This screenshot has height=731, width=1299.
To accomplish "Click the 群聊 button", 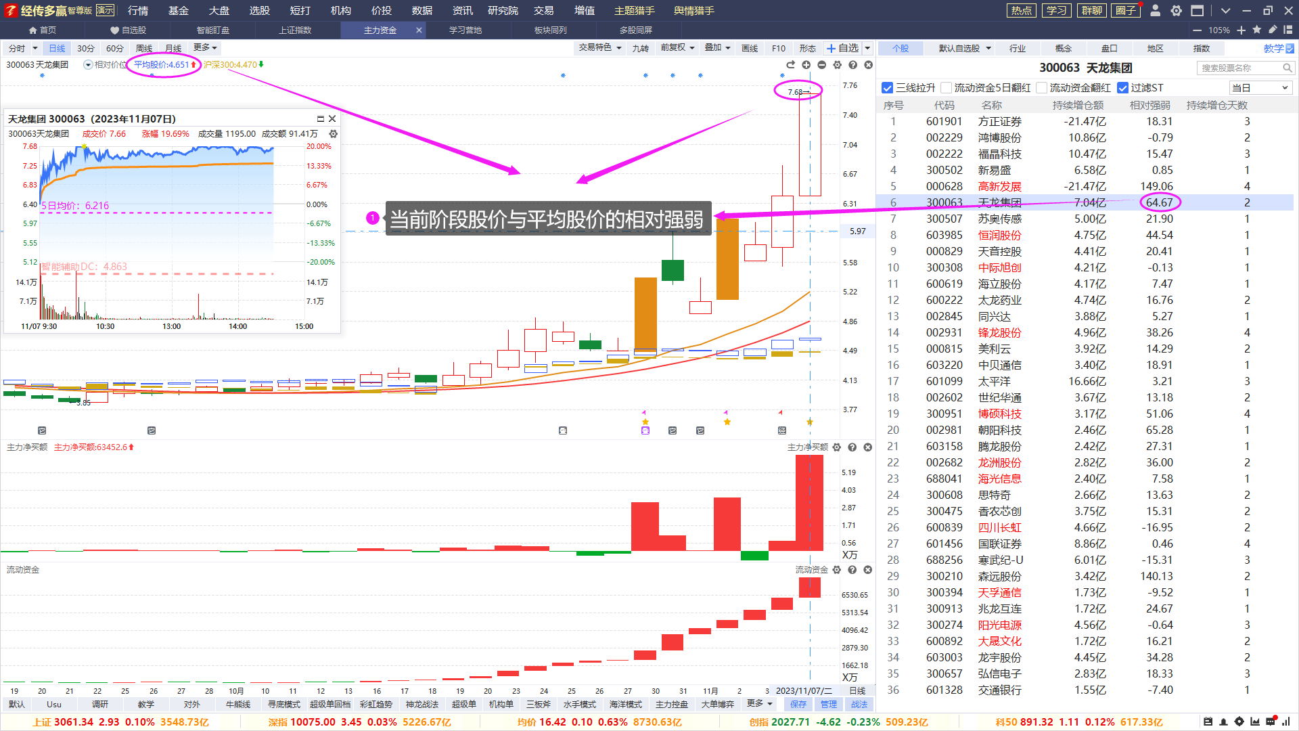I will [x=1091, y=10].
